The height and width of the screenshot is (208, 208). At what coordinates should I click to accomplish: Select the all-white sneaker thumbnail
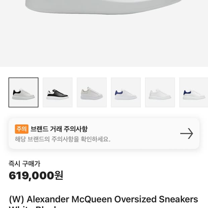pyautogui.click(x=160, y=93)
